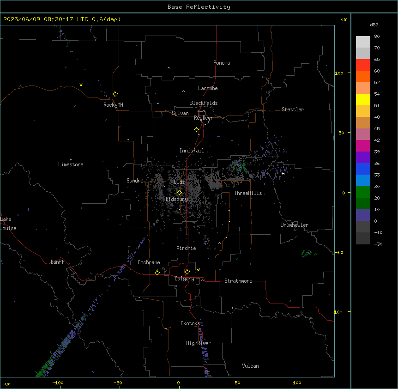
Task: Select the Innisfail label
Action: (x=192, y=151)
